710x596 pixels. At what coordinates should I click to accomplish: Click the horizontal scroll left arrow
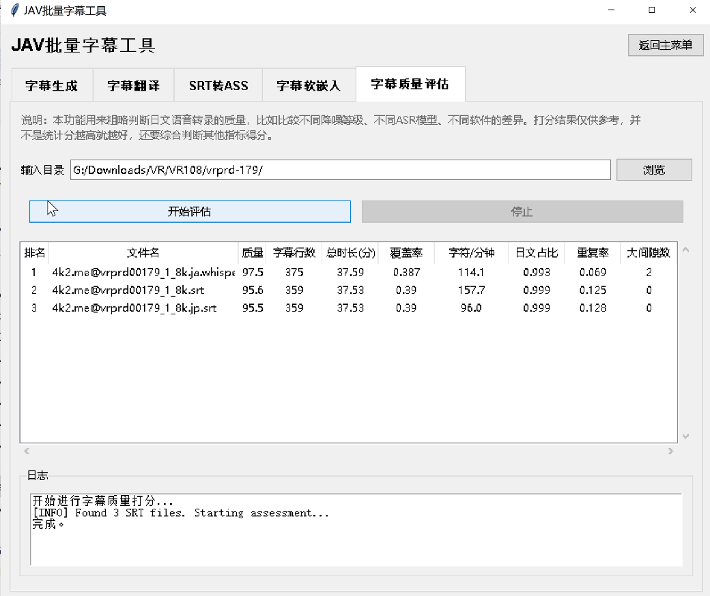[27, 451]
